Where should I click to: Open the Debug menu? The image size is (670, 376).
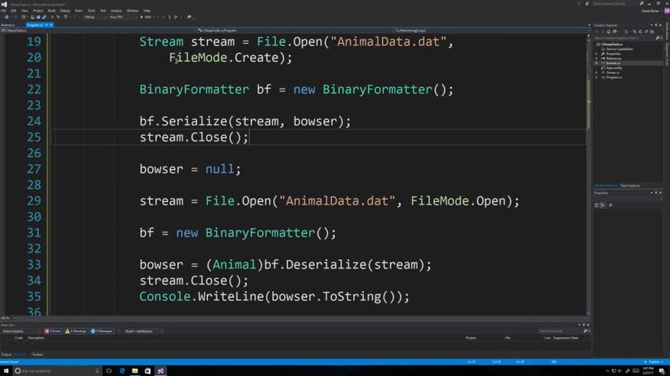[x=65, y=11]
